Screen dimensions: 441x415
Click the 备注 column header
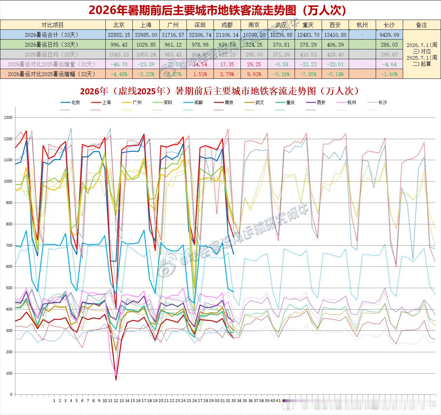coord(421,25)
